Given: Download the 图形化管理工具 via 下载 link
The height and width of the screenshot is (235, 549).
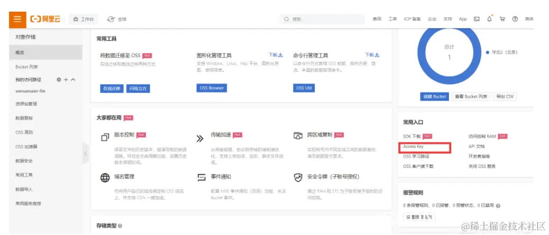Looking at the screenshot, I should coord(276,55).
